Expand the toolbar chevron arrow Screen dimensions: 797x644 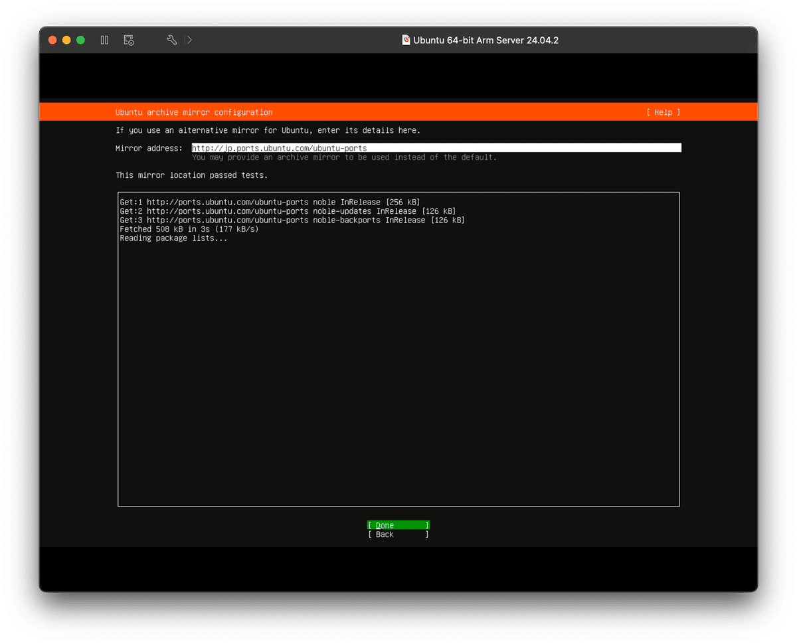189,40
